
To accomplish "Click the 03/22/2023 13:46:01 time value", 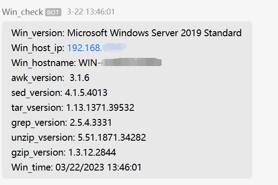I will [98, 167].
